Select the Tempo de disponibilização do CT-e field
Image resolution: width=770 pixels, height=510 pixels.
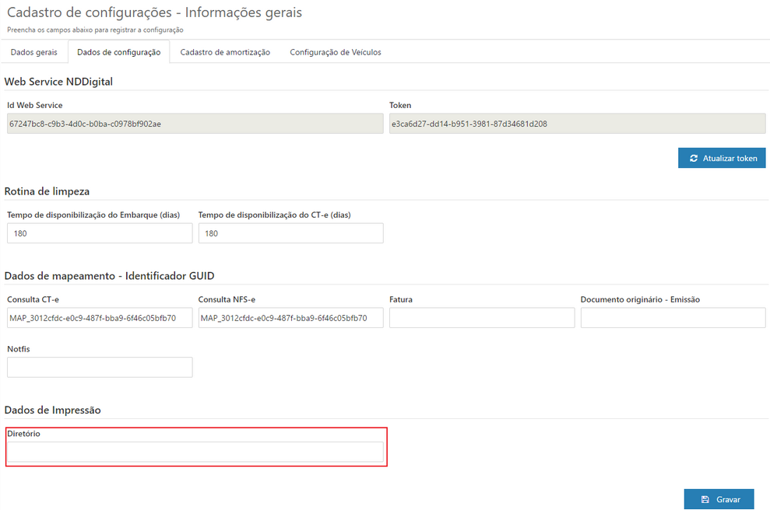coord(290,232)
